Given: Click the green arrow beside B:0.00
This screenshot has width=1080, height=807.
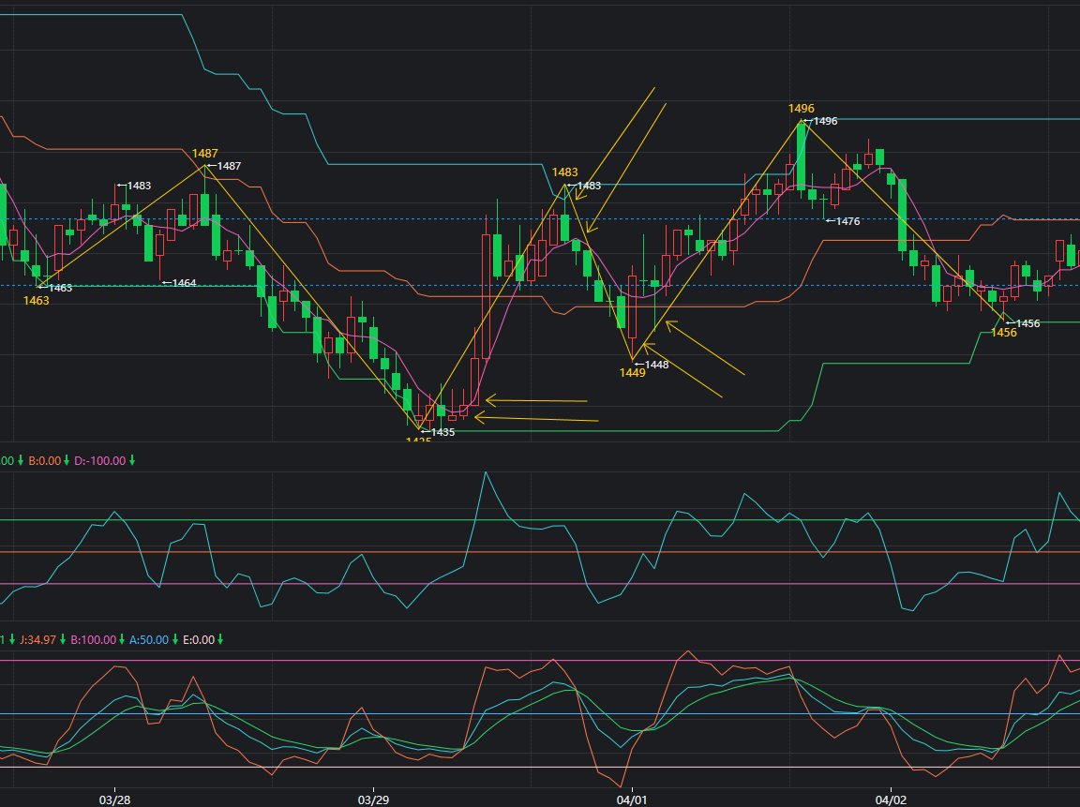Looking at the screenshot, I should [x=67, y=460].
